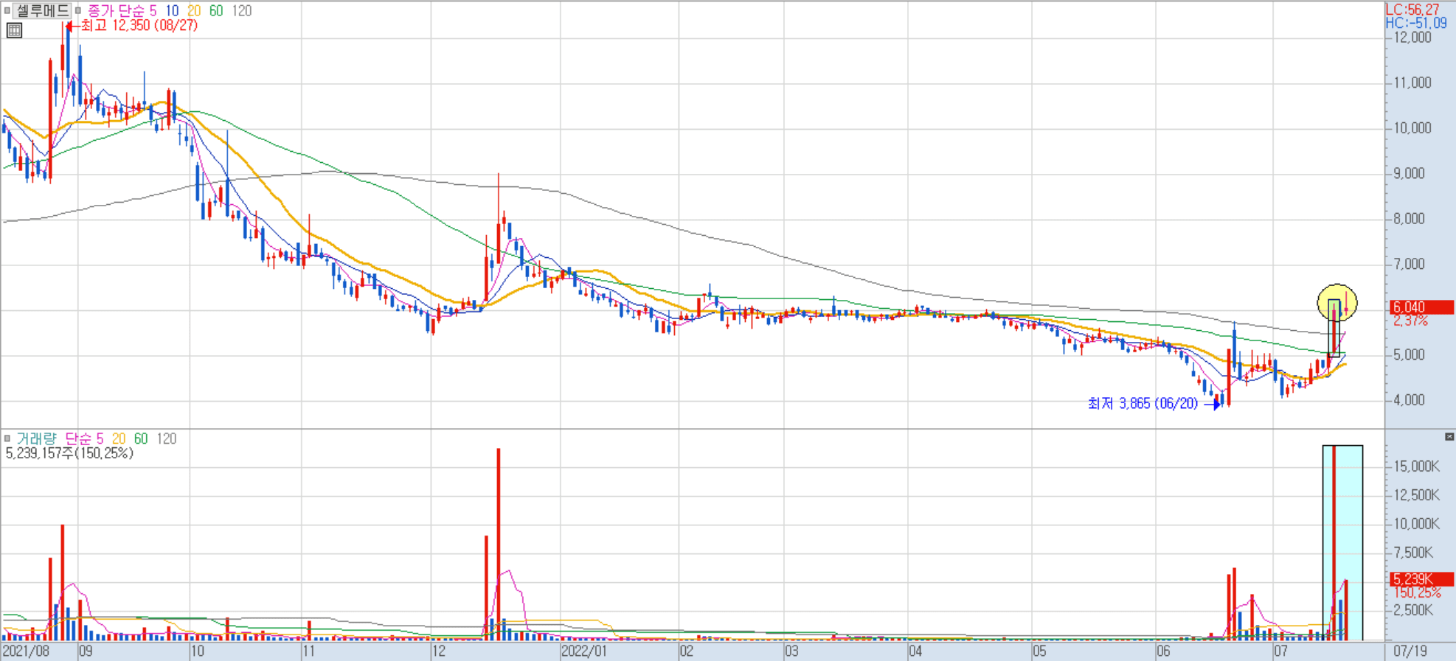Click the 10,000K volume axis label
The height and width of the screenshot is (661, 1456).
tap(1415, 524)
